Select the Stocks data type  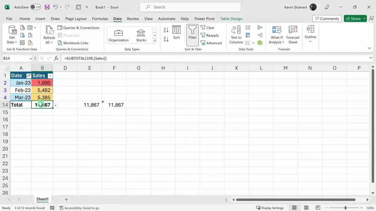click(x=141, y=35)
